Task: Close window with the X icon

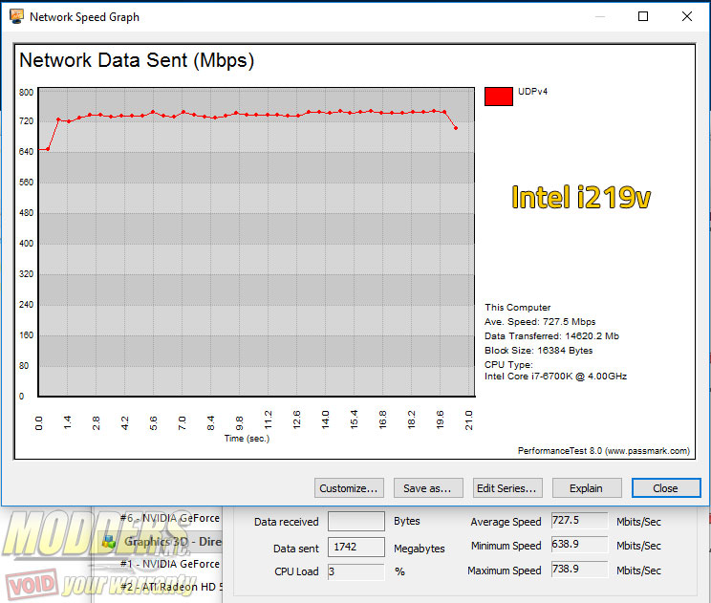Action: point(687,17)
